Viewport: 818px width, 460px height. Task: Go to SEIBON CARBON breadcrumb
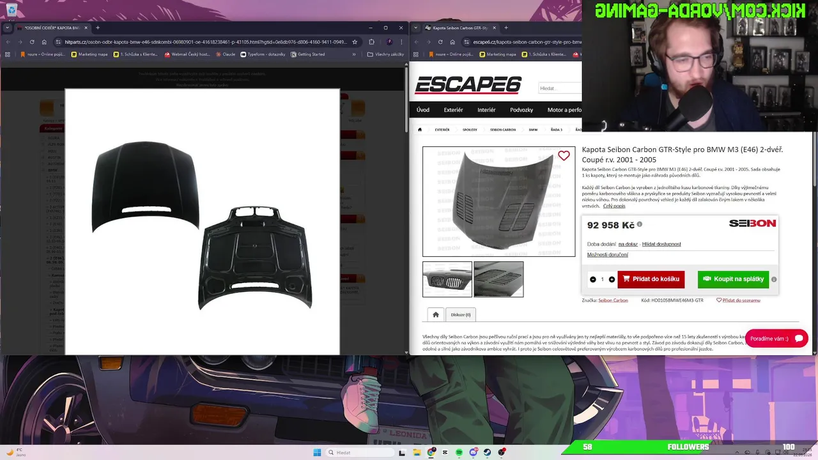click(x=503, y=130)
